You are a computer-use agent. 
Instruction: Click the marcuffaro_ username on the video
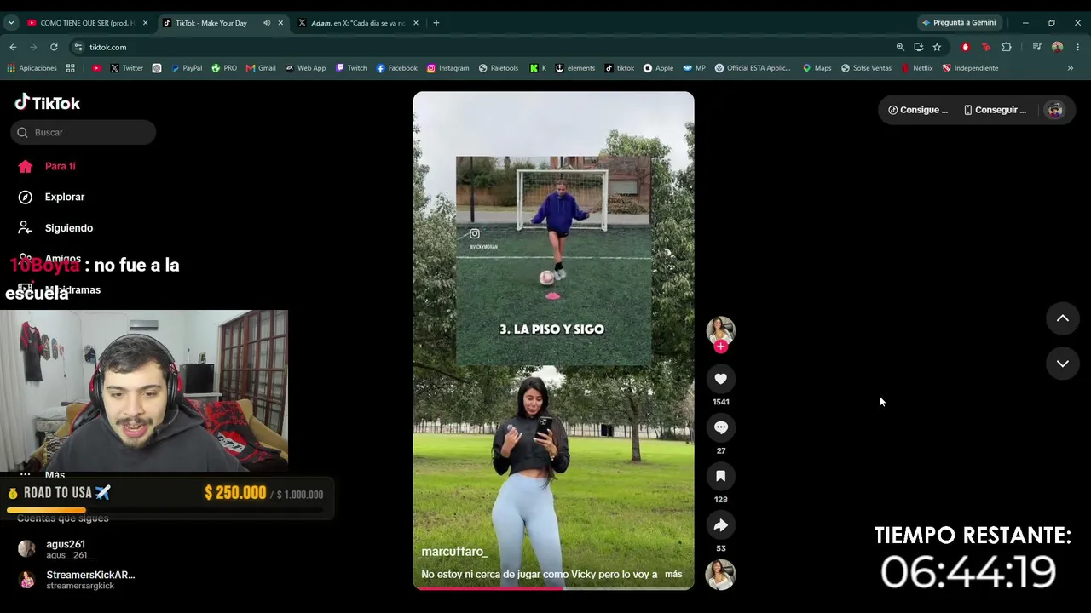point(454,552)
